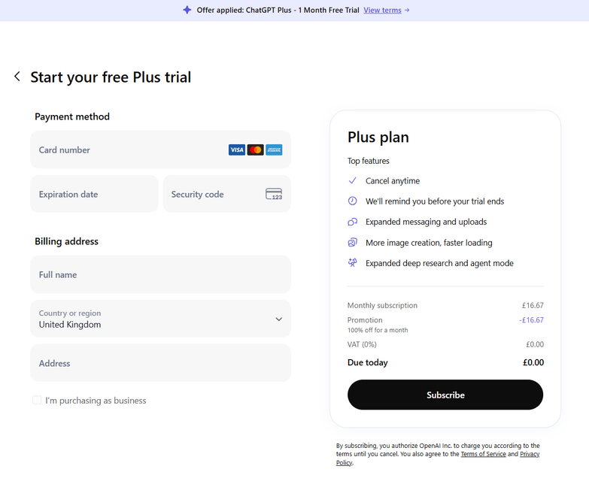This screenshot has height=481, width=589.
Task: Open the Terms of Service link
Action: pyautogui.click(x=484, y=454)
